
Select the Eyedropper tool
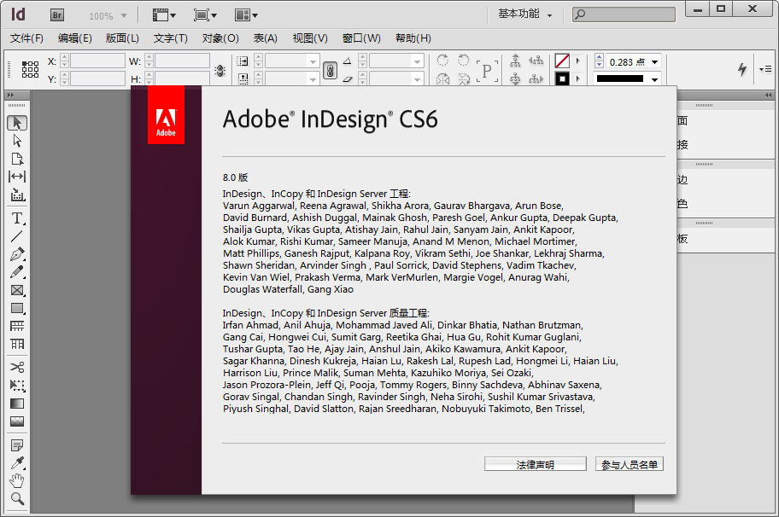click(17, 463)
